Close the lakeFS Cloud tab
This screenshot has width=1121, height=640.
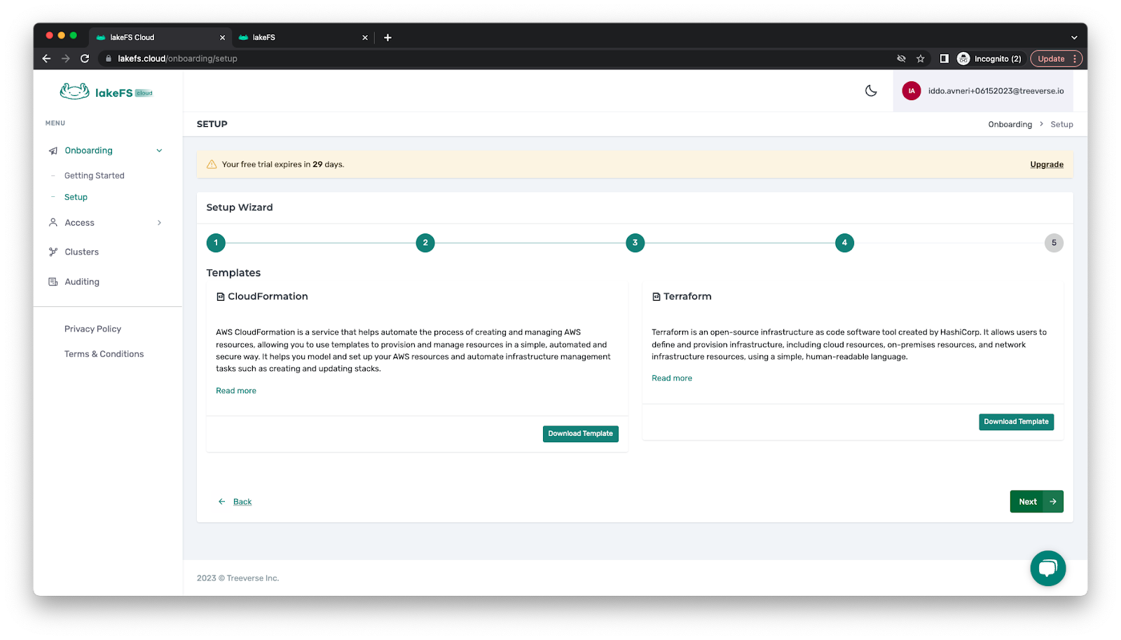[223, 38]
